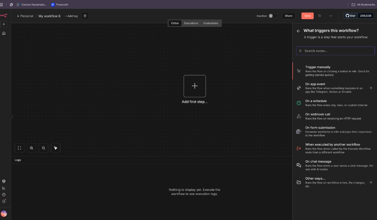Click the Save button
377x220 pixels.
click(307, 16)
